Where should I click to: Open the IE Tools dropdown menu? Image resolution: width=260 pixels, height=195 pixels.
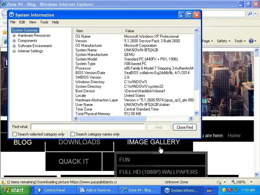[240, 41]
